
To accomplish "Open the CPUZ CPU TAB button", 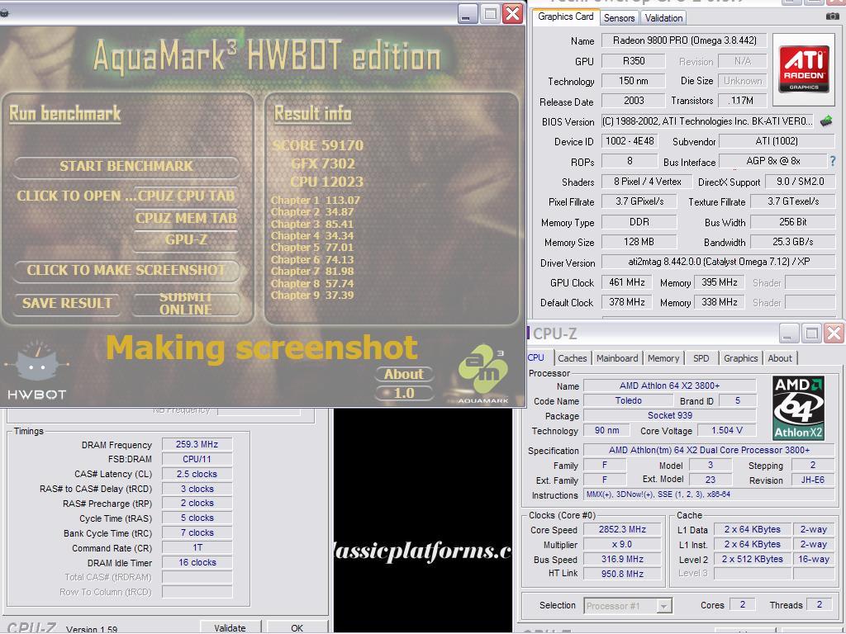I will tap(186, 196).
